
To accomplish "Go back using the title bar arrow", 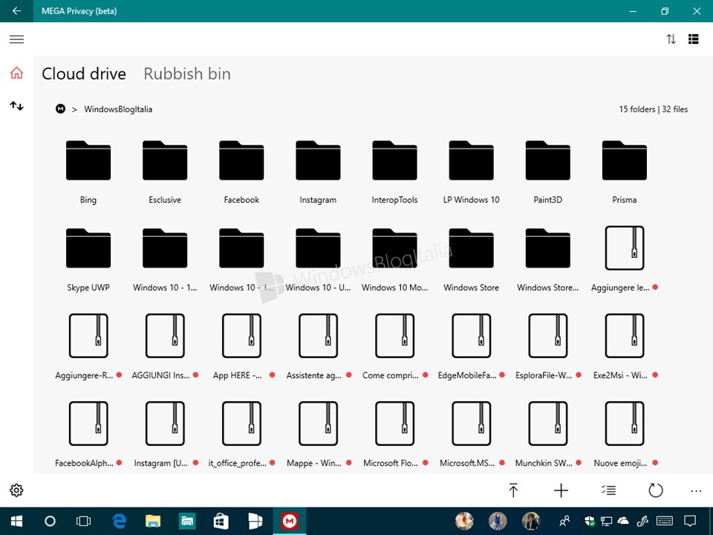I will click(x=16, y=11).
